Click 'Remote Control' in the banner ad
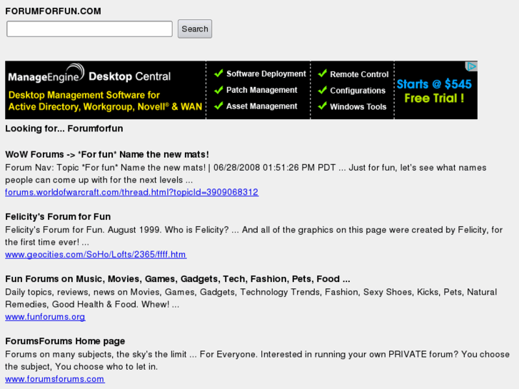The height and width of the screenshot is (389, 519). (x=359, y=74)
